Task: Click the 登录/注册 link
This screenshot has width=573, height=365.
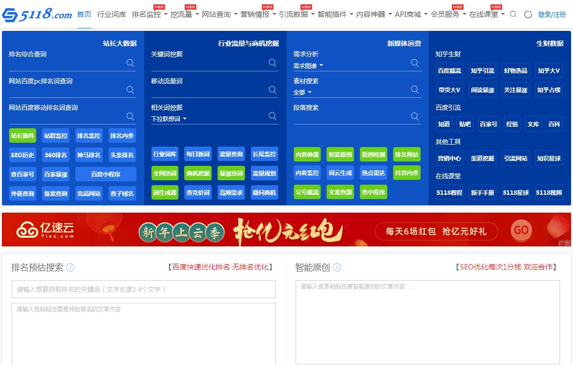Action: click(x=552, y=14)
